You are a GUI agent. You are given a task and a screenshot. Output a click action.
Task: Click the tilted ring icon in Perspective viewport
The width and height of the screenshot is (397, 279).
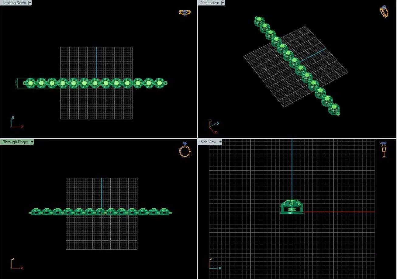(384, 12)
